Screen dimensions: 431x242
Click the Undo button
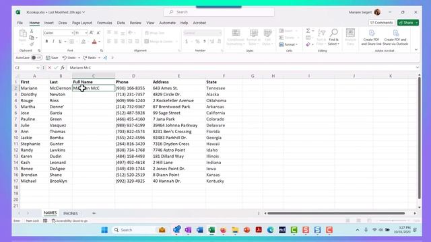(x=69, y=58)
